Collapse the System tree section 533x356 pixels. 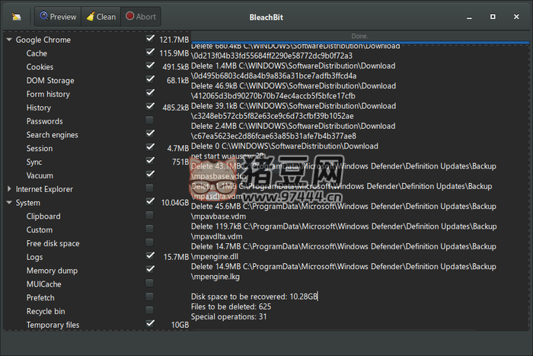9,203
